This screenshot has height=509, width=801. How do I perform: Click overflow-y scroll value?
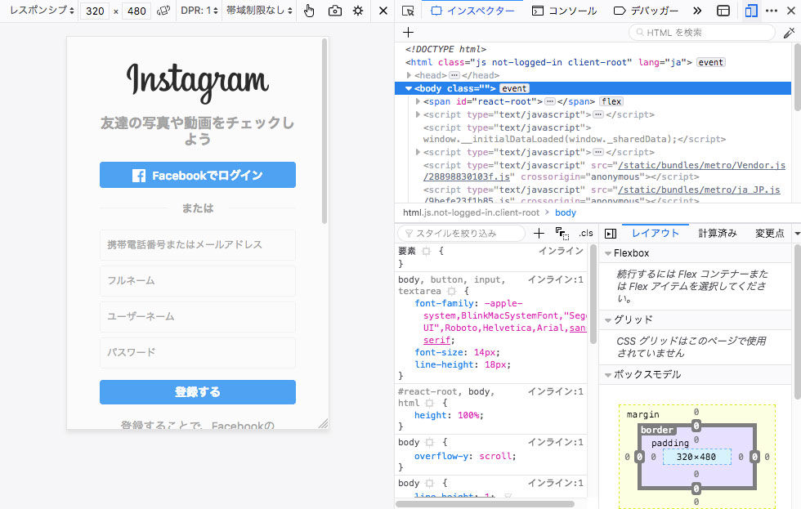pos(497,456)
